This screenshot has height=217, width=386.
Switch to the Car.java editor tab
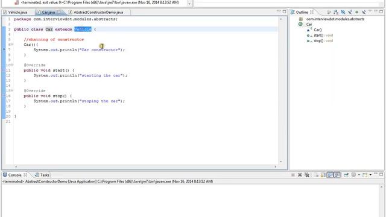click(x=48, y=12)
